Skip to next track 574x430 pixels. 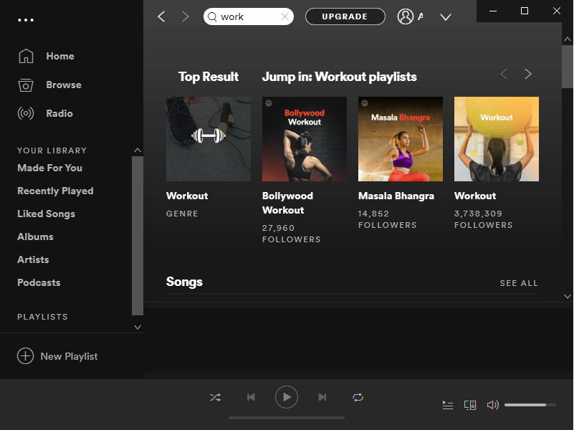[322, 397]
